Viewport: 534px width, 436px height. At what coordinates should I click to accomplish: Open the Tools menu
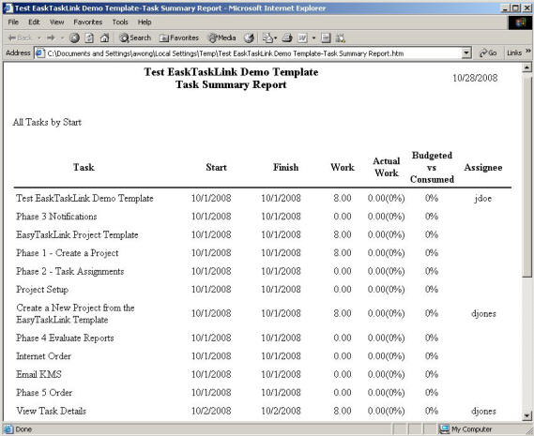(120, 23)
